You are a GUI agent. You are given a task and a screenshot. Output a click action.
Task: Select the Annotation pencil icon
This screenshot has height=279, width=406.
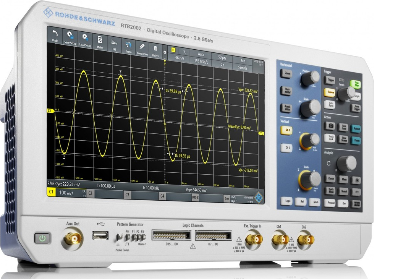[x=142, y=48]
